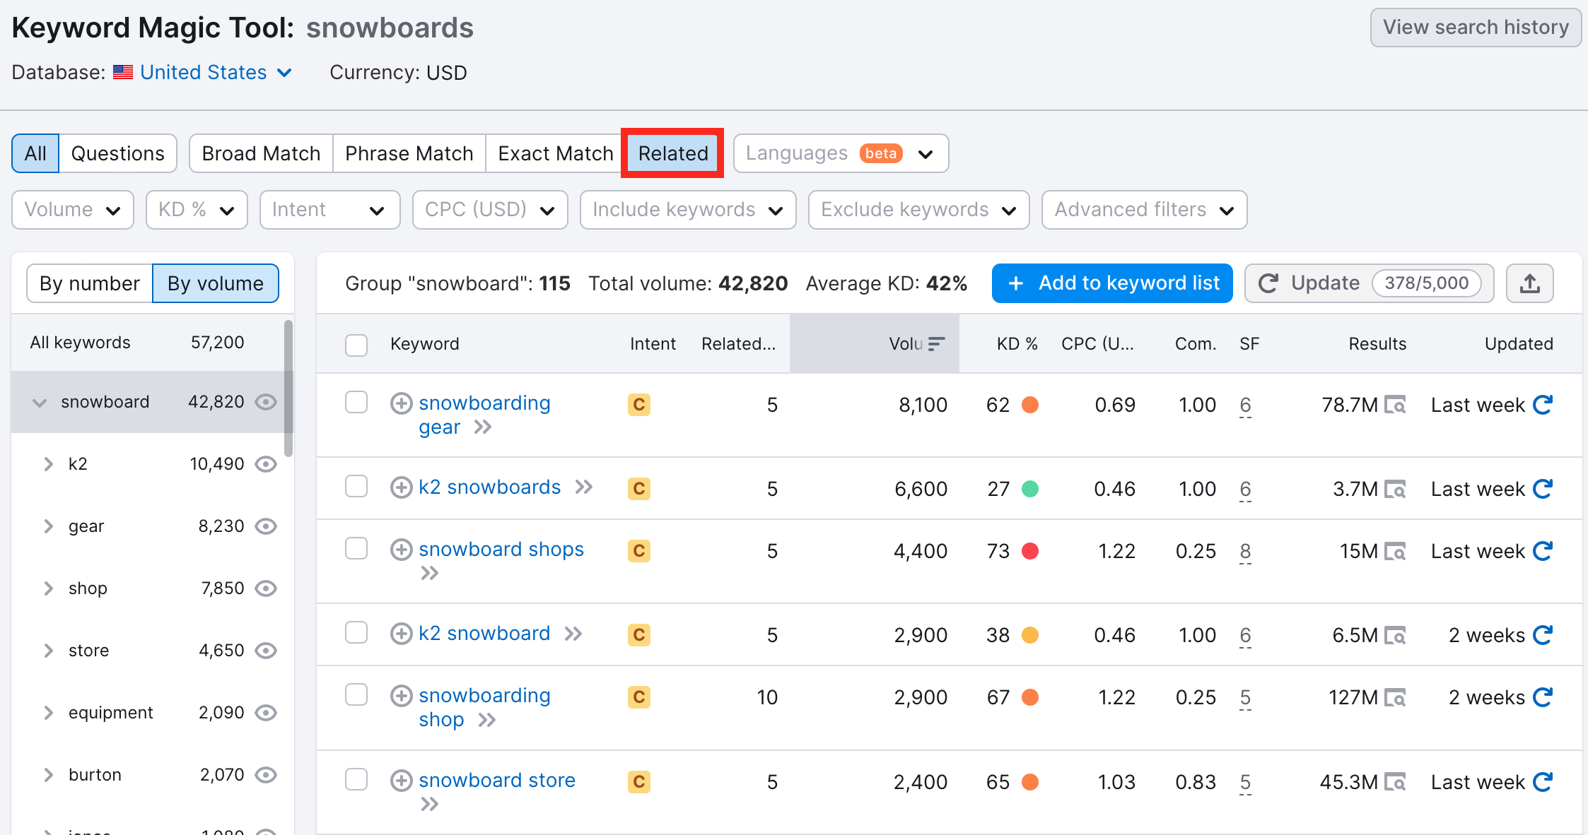The height and width of the screenshot is (835, 1588).
Task: Open the Languages beta dropdown
Action: tap(841, 153)
